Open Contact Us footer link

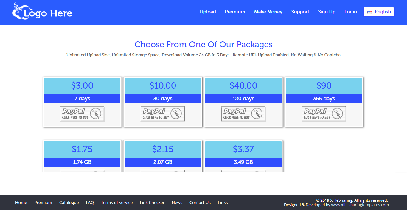200,203
